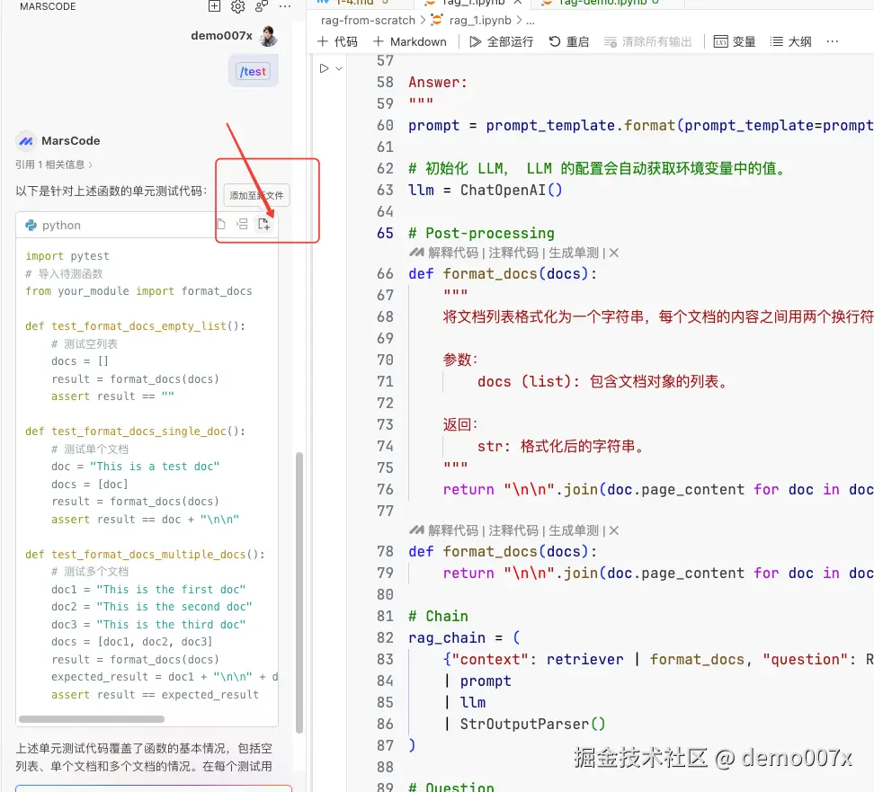This screenshot has height=792, width=874.
Task: Click 解释代码 above line 78
Action: click(453, 530)
